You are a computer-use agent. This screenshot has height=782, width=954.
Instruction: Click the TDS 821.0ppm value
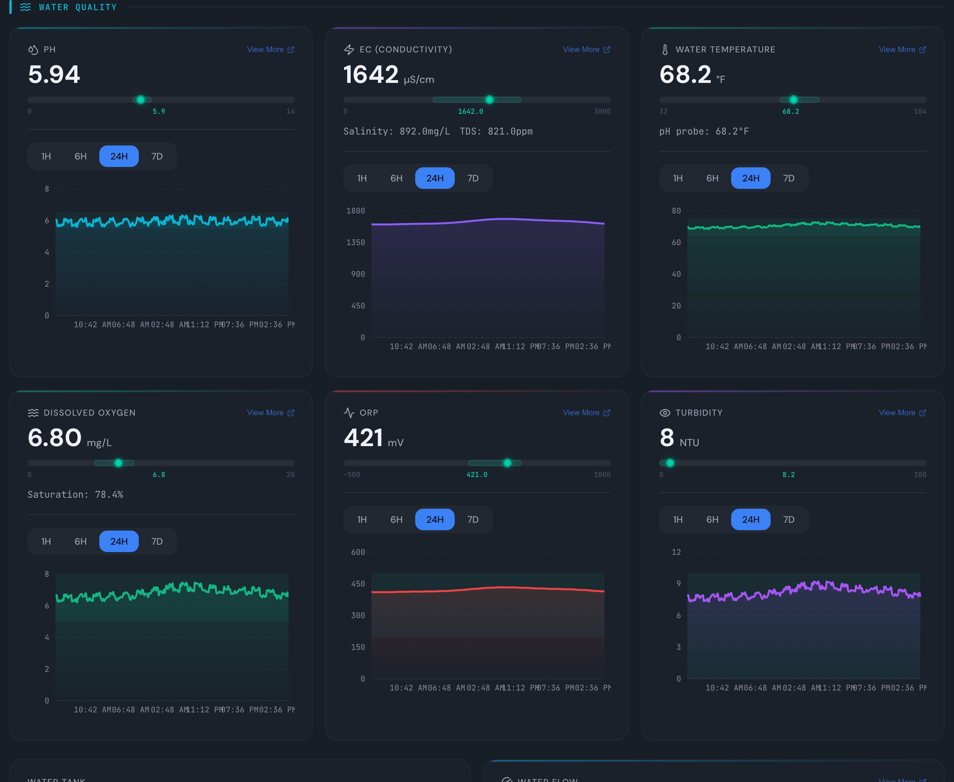tap(496, 131)
